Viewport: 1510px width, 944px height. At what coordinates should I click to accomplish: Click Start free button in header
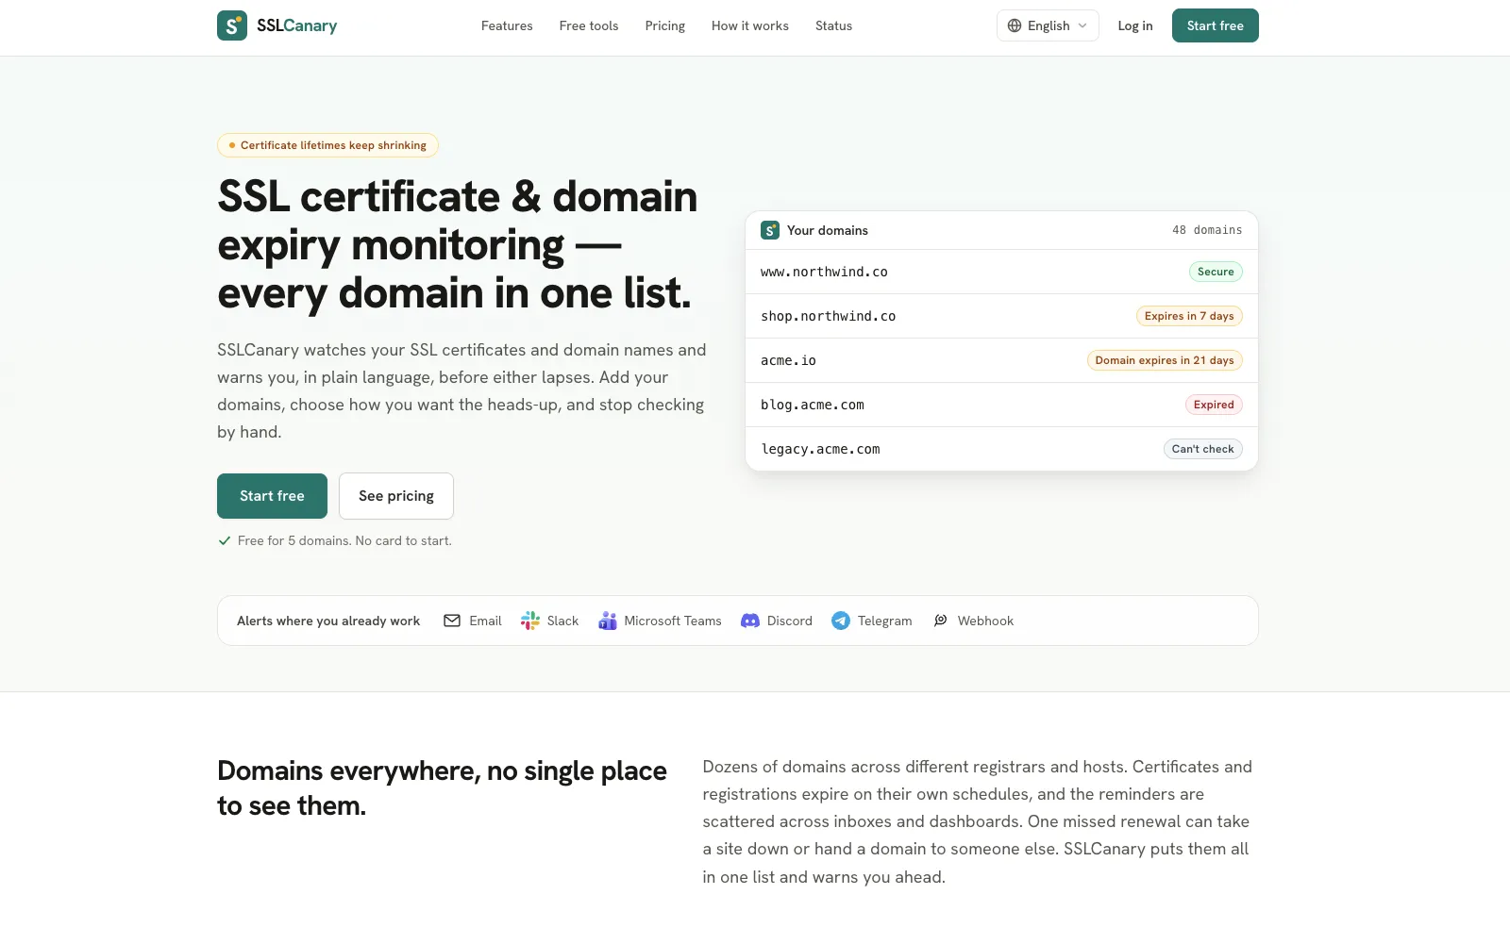coord(1216,25)
